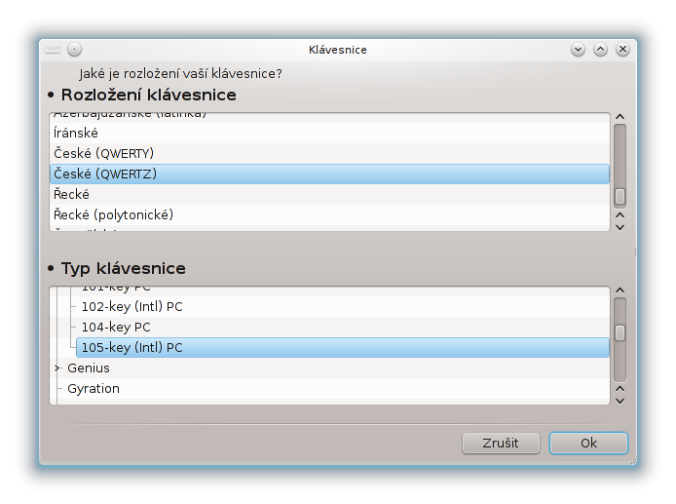676x504 pixels.
Task: Click the layout list scrollbar handle
Action: (x=620, y=196)
